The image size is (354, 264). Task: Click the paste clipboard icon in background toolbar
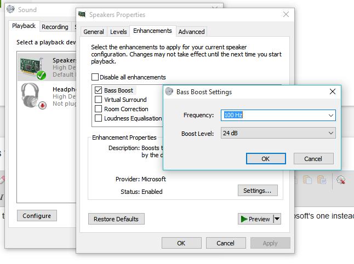point(322,180)
